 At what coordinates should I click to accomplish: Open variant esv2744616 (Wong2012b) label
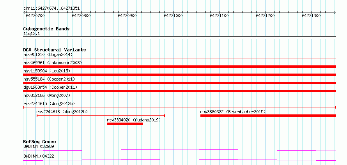tap(62, 112)
